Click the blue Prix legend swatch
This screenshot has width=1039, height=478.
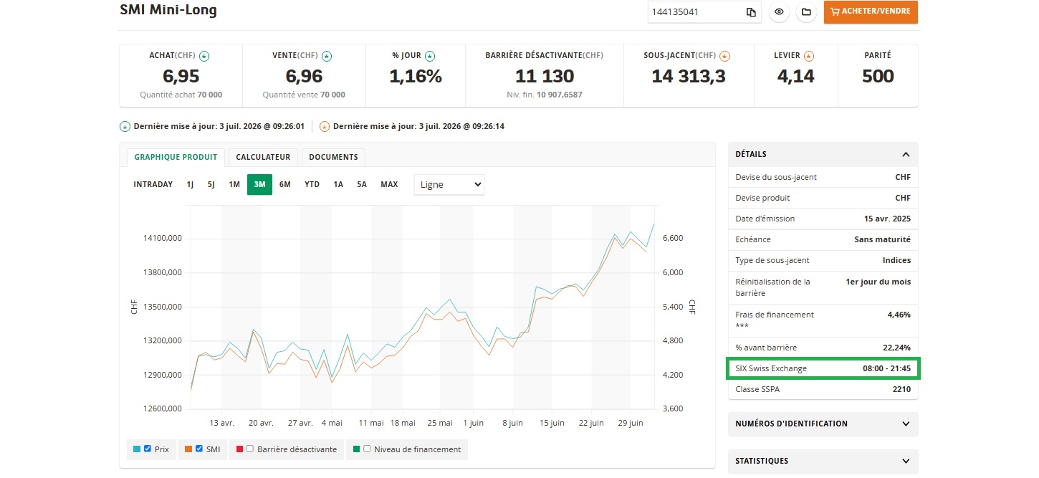(x=137, y=449)
